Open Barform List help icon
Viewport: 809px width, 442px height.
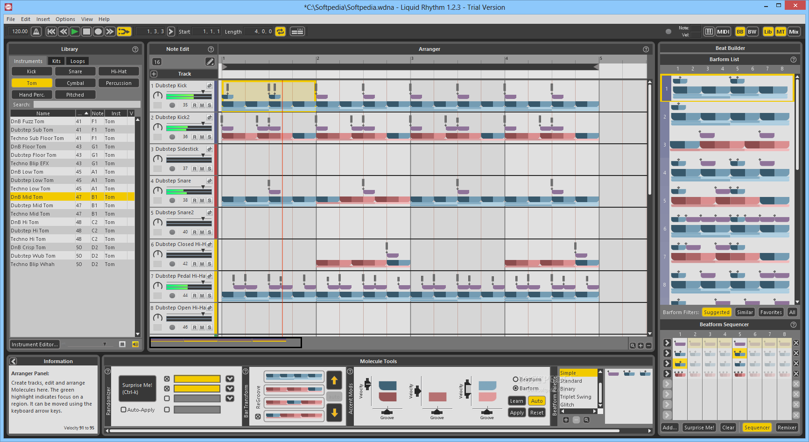tap(793, 59)
